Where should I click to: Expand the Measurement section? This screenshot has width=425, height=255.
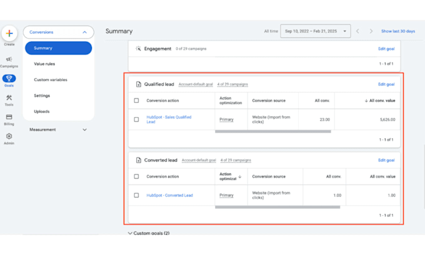pyautogui.click(x=84, y=130)
